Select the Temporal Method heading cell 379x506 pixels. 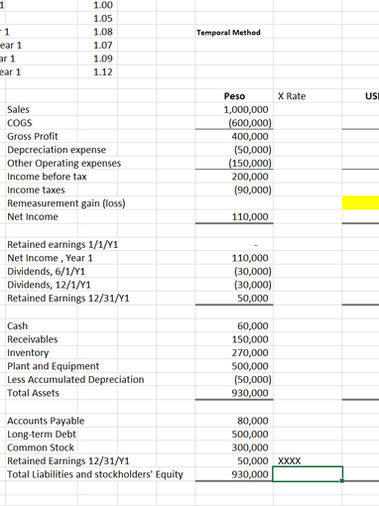pyautogui.click(x=234, y=33)
